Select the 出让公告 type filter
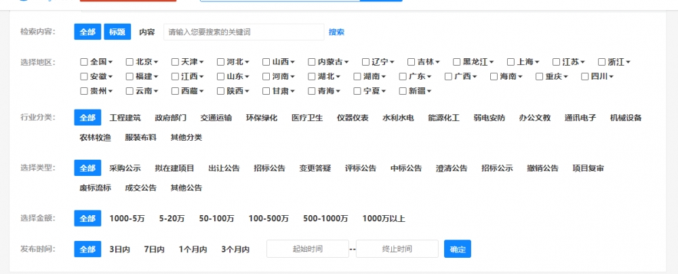 coord(224,168)
